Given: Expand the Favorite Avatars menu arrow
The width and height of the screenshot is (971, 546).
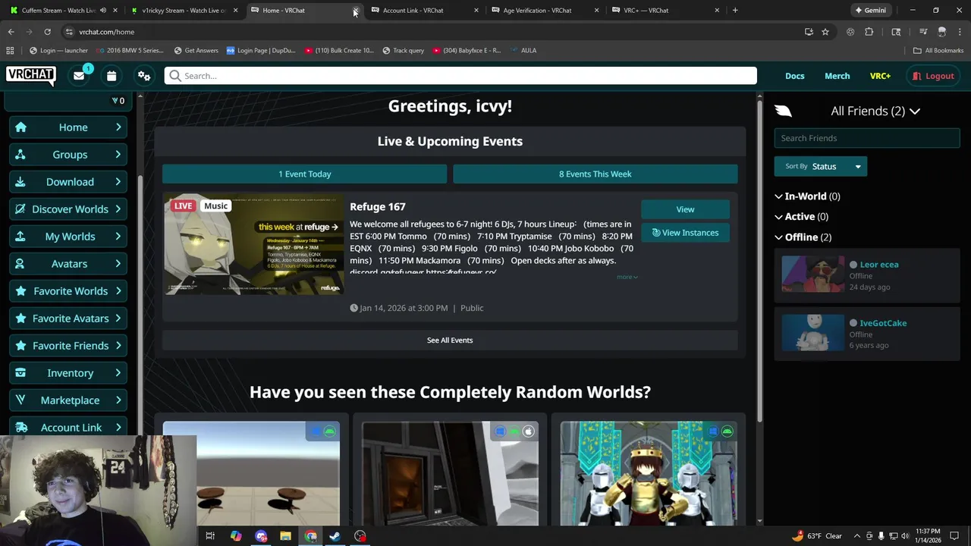Looking at the screenshot, I should [x=118, y=318].
